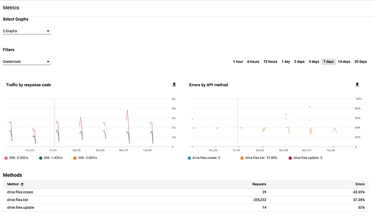Sort by the Method column header
Viewport: 374px width, 218px height.
click(12, 184)
